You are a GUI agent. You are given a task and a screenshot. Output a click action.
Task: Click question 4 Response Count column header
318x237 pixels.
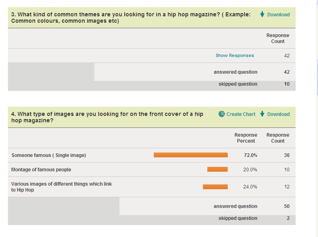[x=278, y=138]
